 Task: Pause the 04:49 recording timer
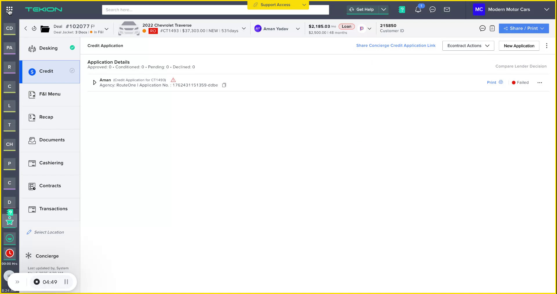click(x=66, y=282)
